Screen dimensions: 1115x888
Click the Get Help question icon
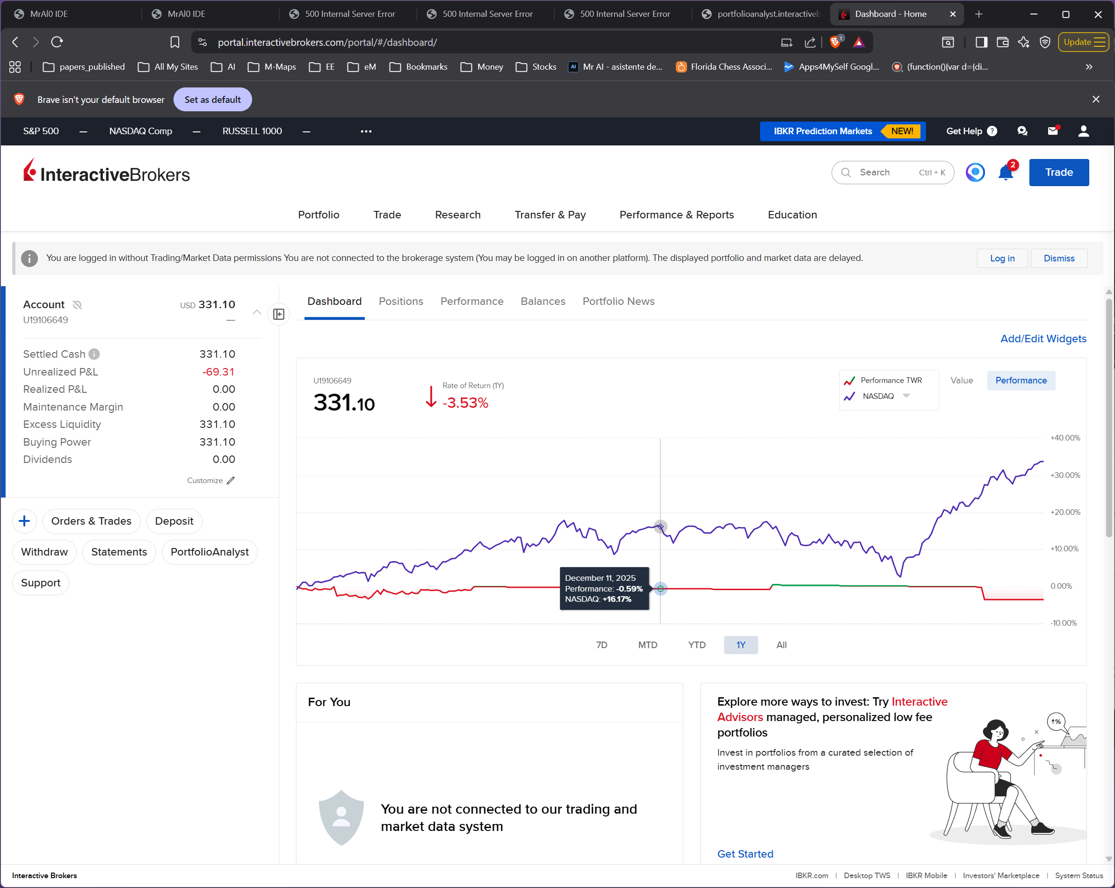tap(992, 131)
